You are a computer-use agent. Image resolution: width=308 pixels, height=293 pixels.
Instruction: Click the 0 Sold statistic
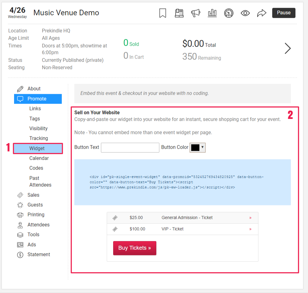tap(131, 43)
